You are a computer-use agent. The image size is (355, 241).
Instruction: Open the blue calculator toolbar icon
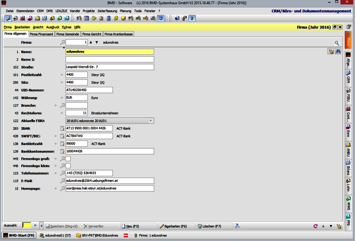109,18
